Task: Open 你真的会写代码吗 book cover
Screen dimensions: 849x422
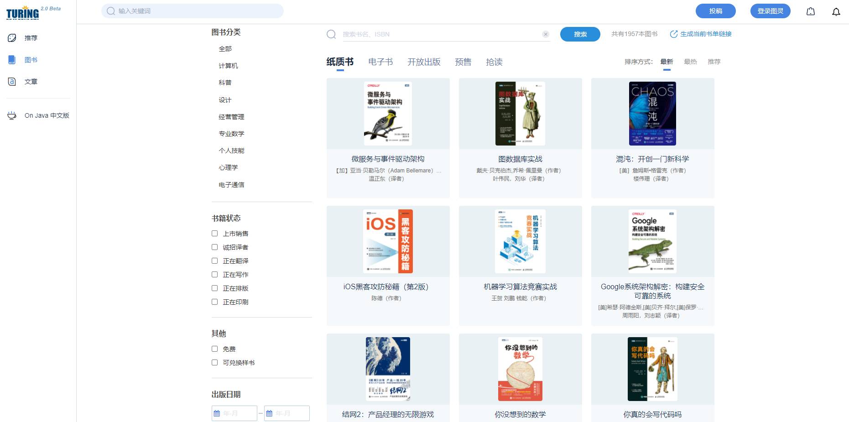Action: pyautogui.click(x=652, y=369)
